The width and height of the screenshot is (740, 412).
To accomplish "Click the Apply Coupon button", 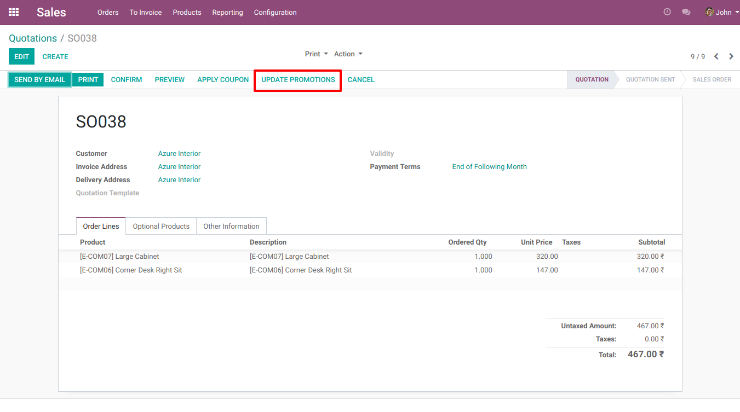I will click(x=223, y=80).
